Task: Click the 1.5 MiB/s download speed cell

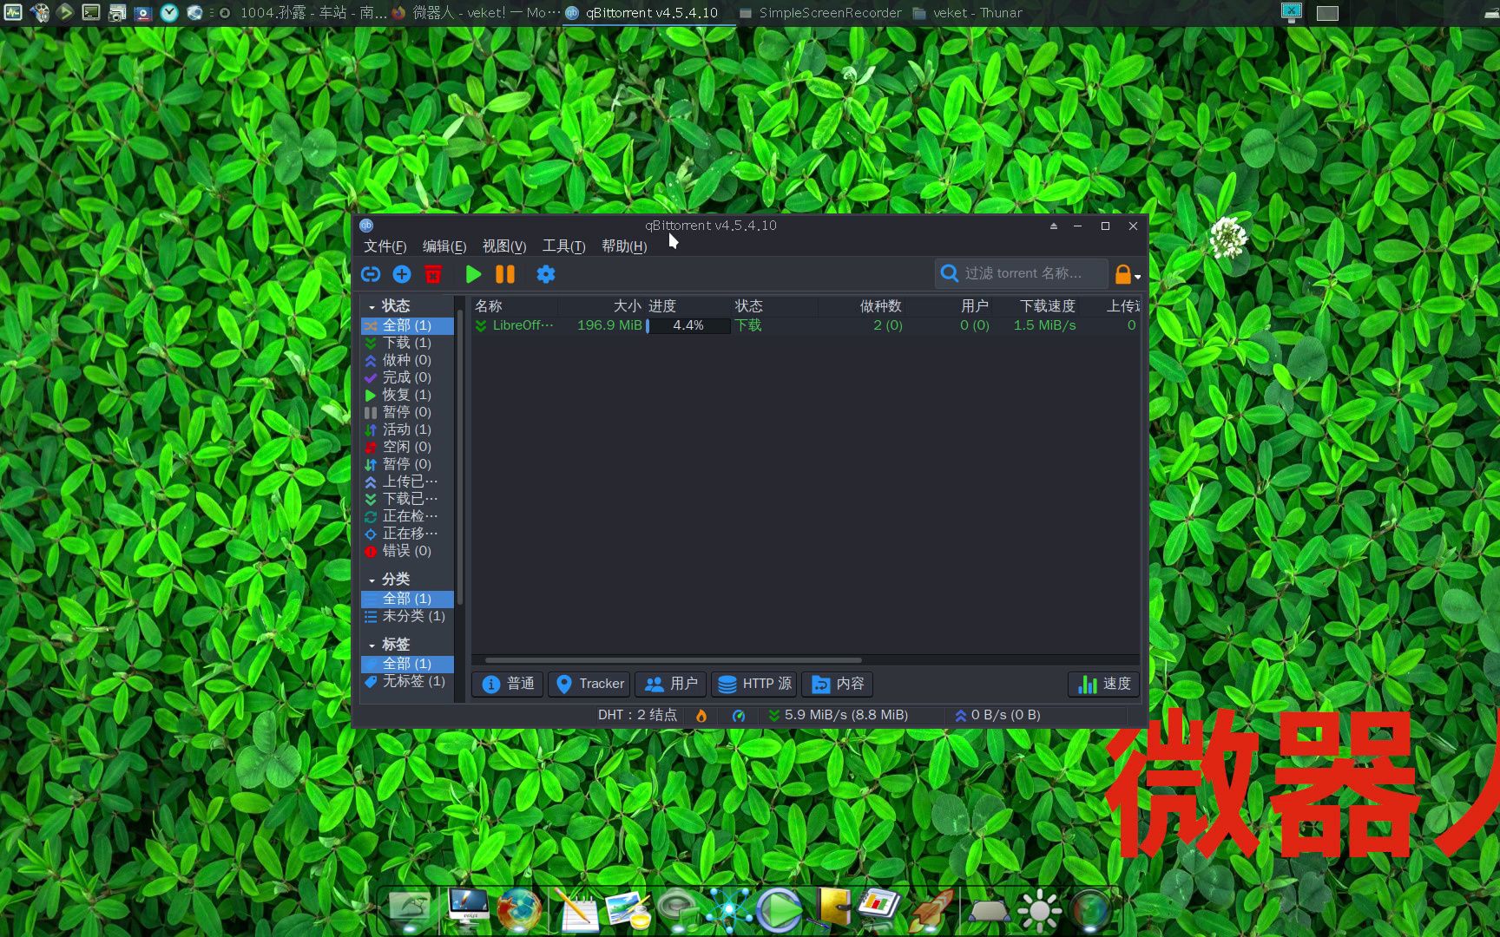Action: click(x=1044, y=325)
